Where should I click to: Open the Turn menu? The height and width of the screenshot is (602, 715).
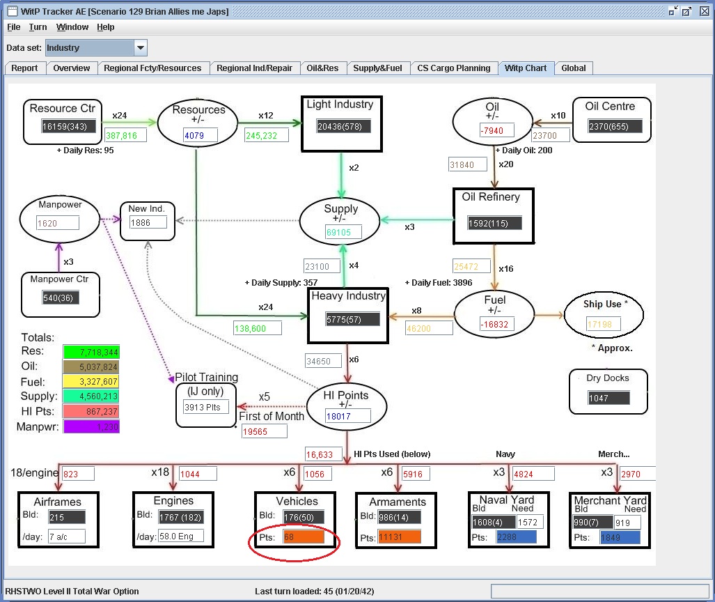pyautogui.click(x=38, y=27)
